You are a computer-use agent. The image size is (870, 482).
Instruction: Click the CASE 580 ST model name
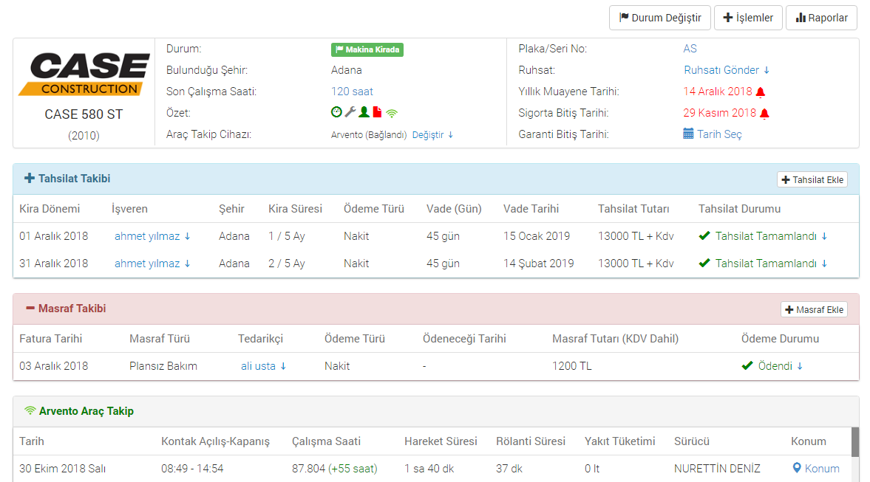pyautogui.click(x=84, y=114)
